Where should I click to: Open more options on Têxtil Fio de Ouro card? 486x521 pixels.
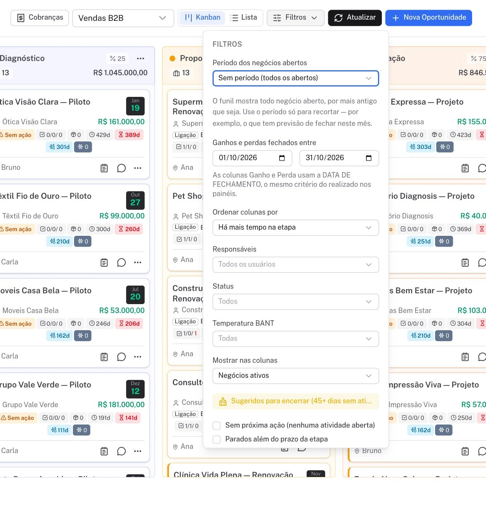point(138,263)
